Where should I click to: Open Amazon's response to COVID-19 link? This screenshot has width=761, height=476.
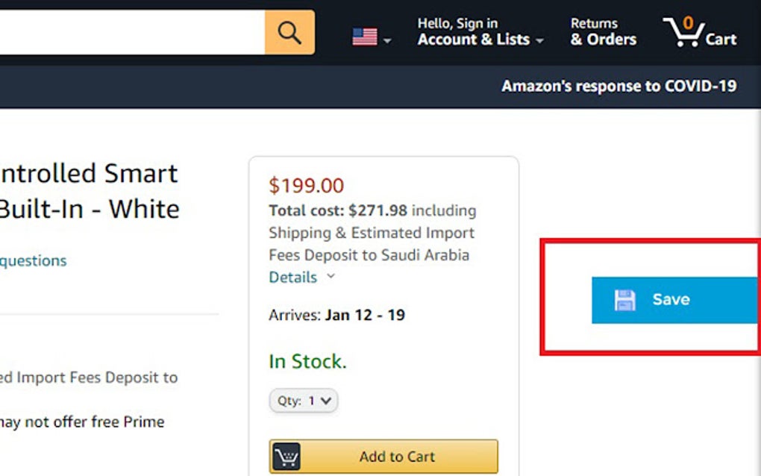click(618, 86)
